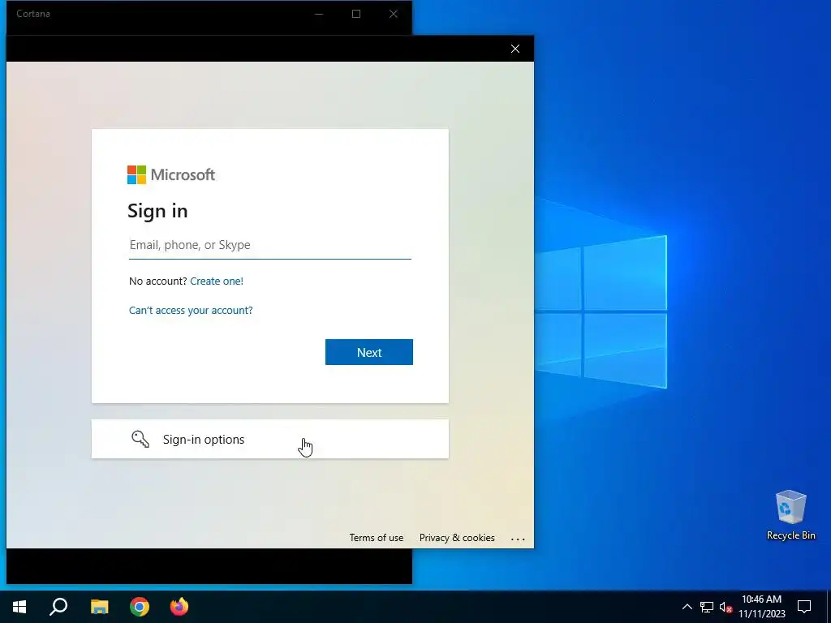Open Can't access your account? link
The height and width of the screenshot is (623, 831).
[191, 311]
